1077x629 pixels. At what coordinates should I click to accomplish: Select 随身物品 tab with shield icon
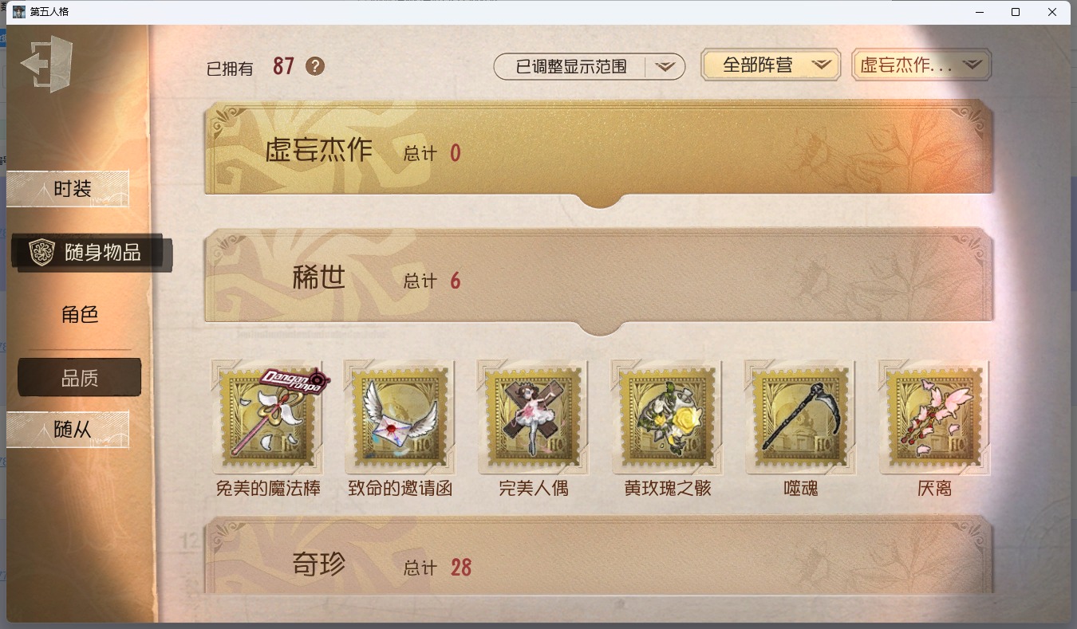[91, 253]
